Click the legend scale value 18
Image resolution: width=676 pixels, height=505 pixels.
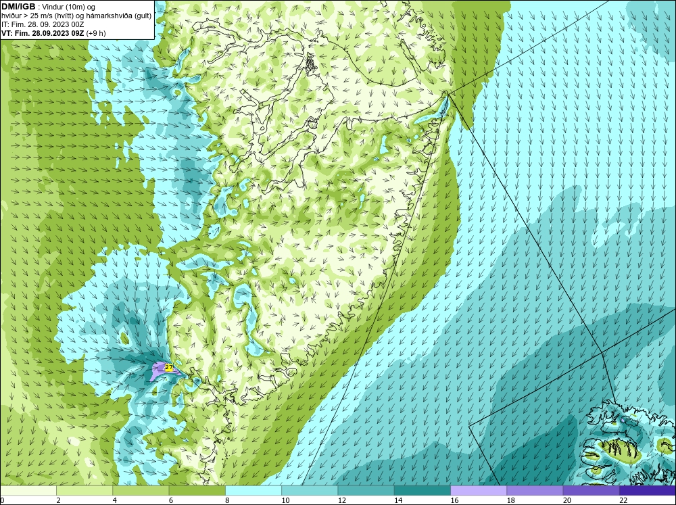(x=510, y=500)
